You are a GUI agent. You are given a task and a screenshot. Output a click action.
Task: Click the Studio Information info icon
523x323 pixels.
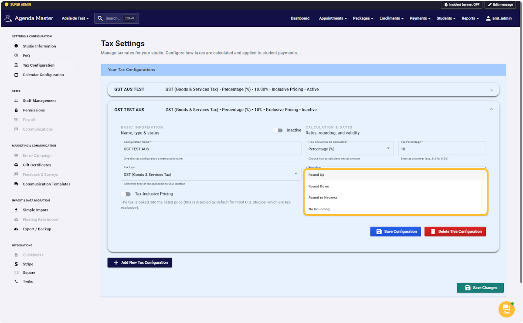(16, 46)
